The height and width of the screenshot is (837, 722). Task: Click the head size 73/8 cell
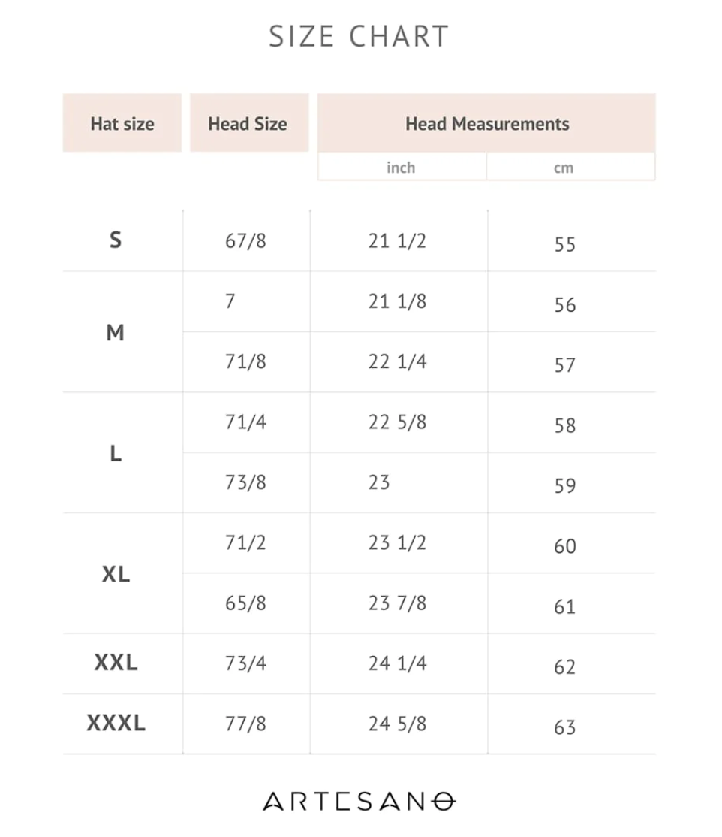pyautogui.click(x=245, y=482)
